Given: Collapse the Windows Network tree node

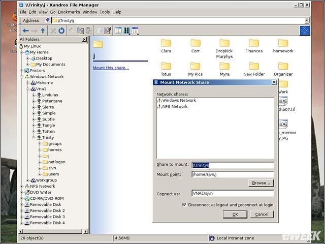Looking at the screenshot, I should click(21, 77).
